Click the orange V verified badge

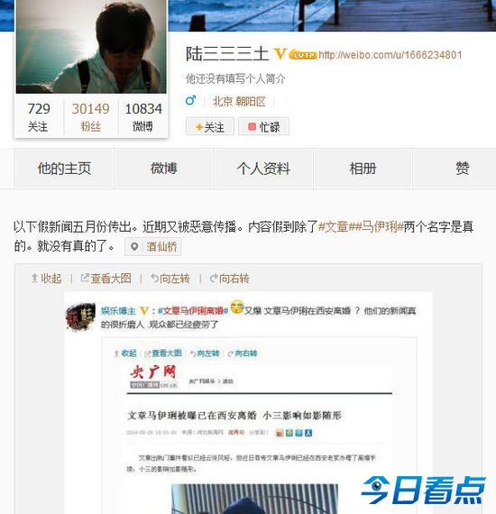280,53
